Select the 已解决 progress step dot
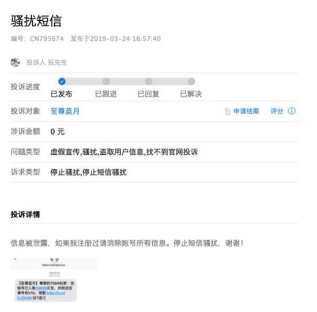 click(191, 81)
